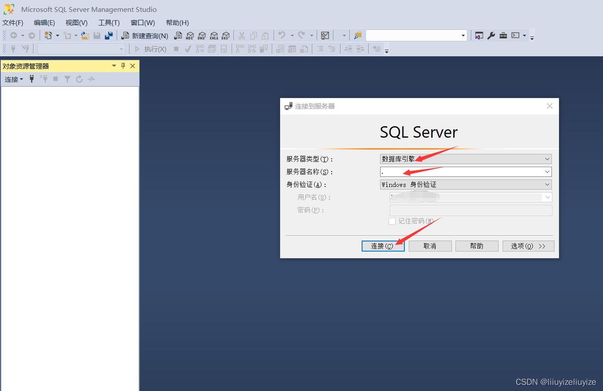Viewport: 603px width, 391px height.
Task: Open the 窗口(W) menu
Action: pos(143,23)
